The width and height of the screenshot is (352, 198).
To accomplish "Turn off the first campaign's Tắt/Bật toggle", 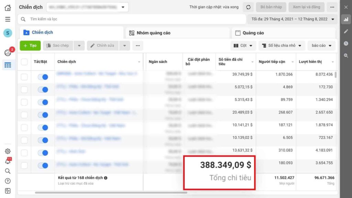I will pos(43,77).
